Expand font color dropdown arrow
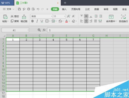 point(69,21)
